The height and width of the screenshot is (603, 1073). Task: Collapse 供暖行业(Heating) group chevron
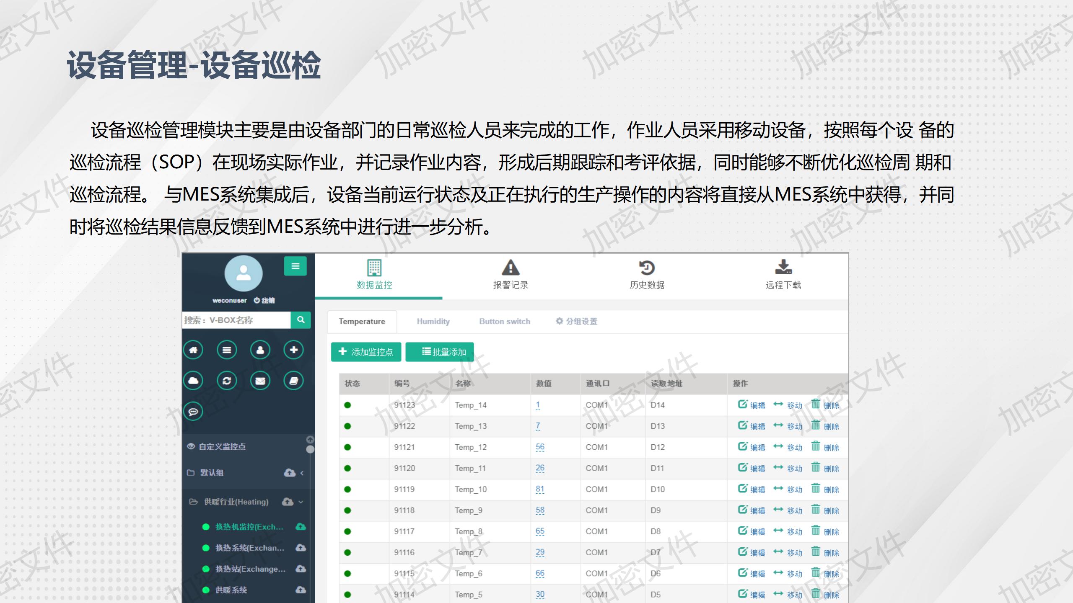click(x=301, y=502)
